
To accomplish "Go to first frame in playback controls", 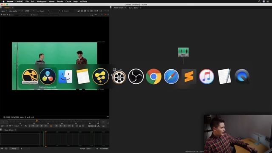I will tap(33, 126).
